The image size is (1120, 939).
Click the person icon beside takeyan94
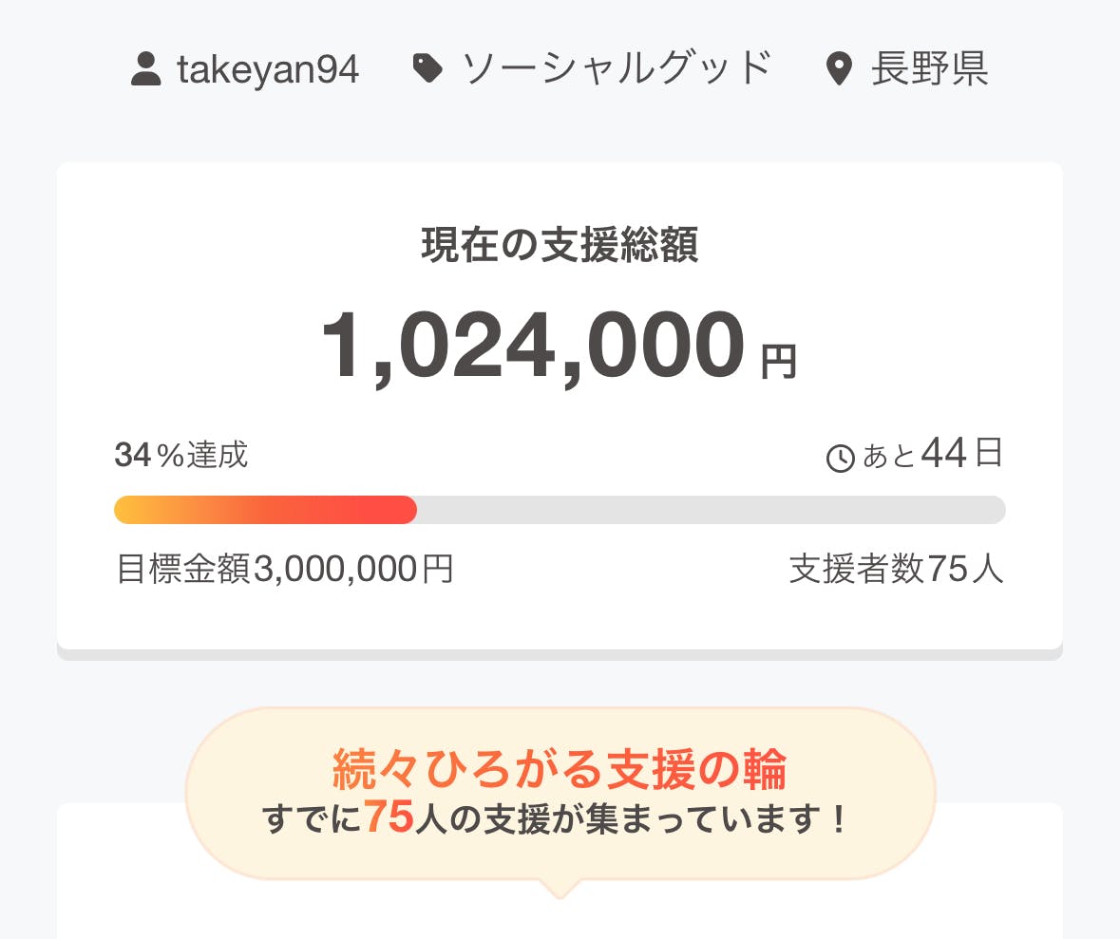[x=145, y=69]
